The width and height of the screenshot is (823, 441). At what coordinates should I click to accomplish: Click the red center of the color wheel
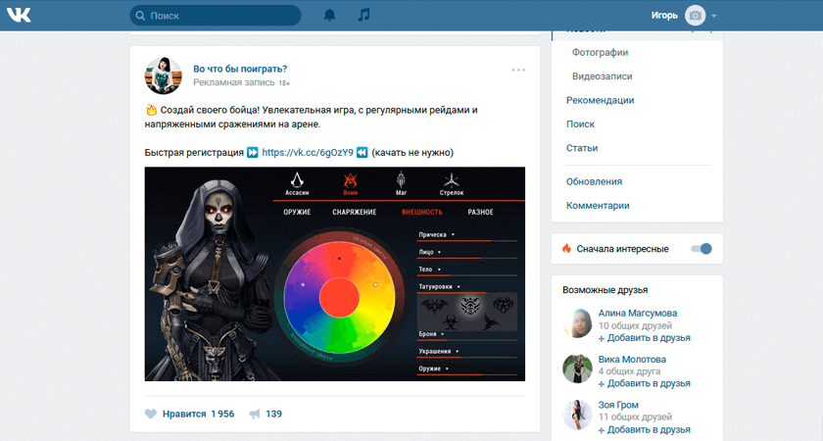(340, 298)
